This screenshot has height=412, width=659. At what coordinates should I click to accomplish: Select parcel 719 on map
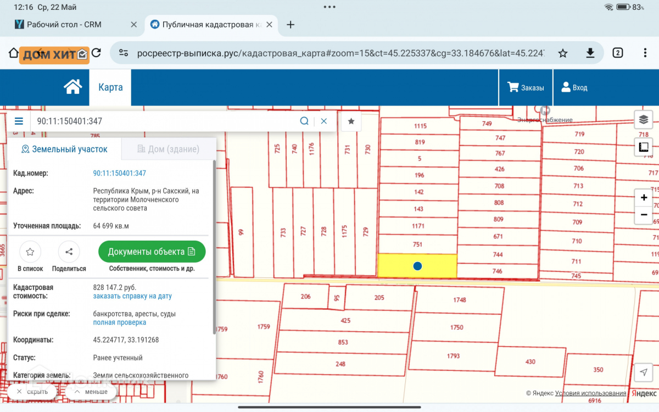pos(579,134)
